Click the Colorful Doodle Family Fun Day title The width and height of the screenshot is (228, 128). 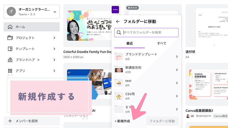pyautogui.click(x=87, y=52)
